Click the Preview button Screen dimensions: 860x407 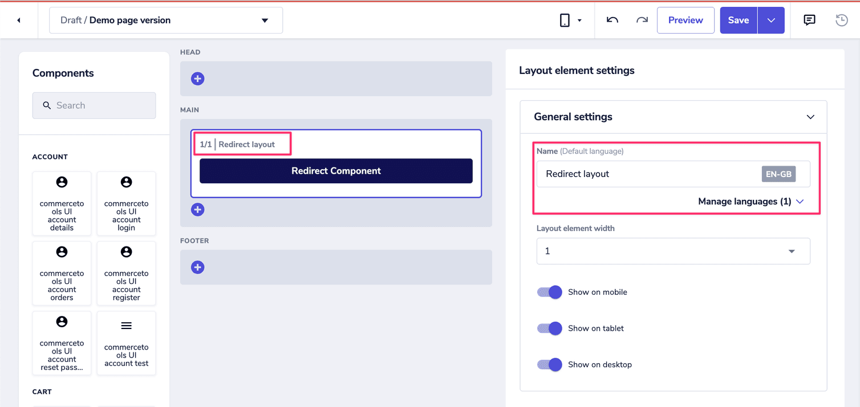pyautogui.click(x=685, y=20)
